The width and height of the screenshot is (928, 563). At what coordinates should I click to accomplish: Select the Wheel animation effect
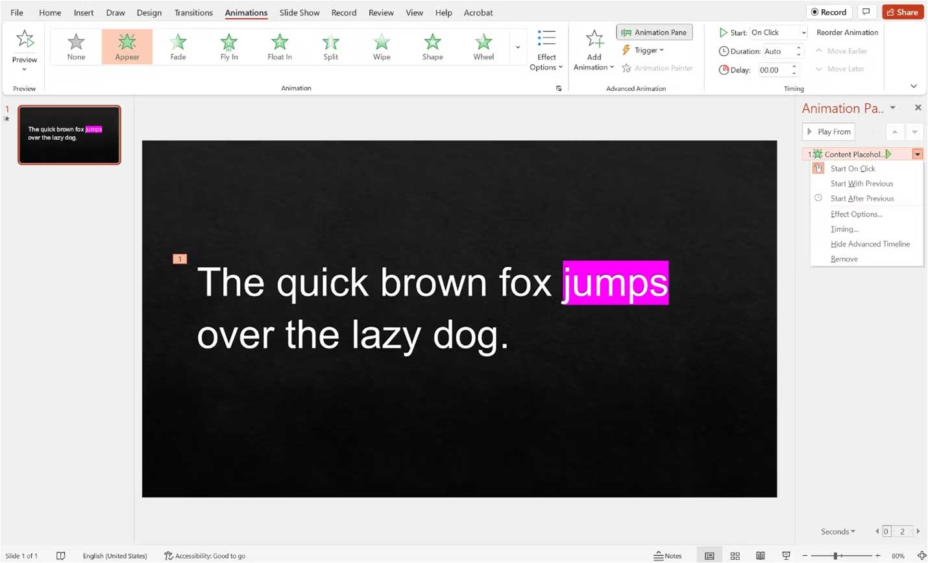(x=483, y=47)
